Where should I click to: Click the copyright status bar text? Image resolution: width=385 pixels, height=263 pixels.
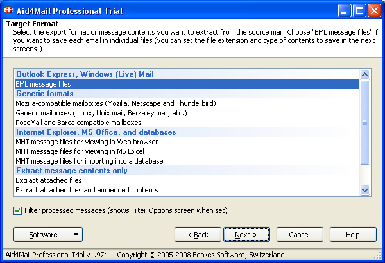tap(145, 255)
